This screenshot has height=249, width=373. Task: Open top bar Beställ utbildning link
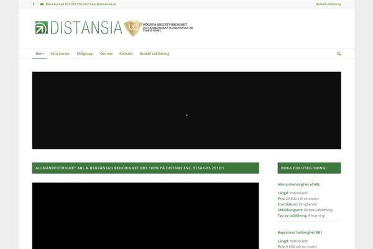click(x=328, y=4)
